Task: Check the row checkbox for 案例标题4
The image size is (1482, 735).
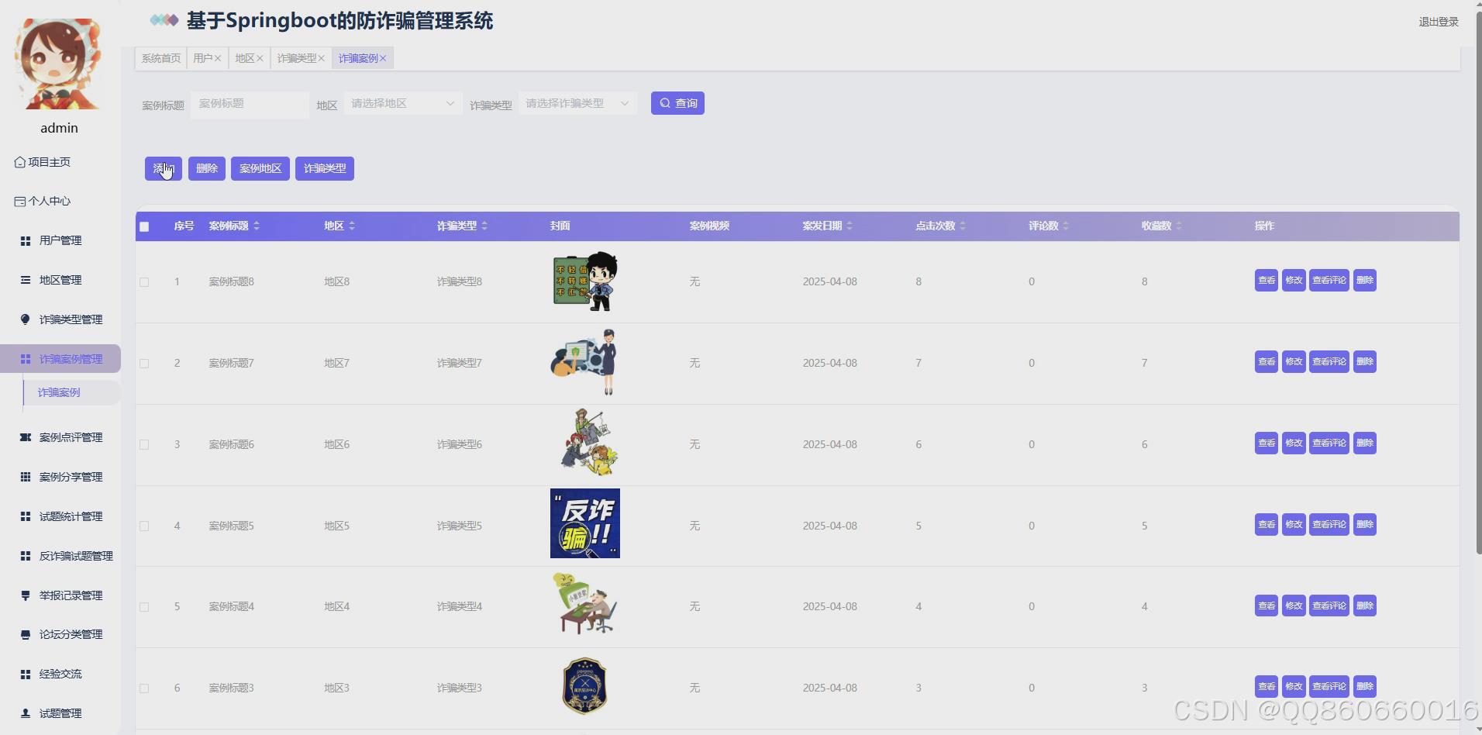Action: 144,607
